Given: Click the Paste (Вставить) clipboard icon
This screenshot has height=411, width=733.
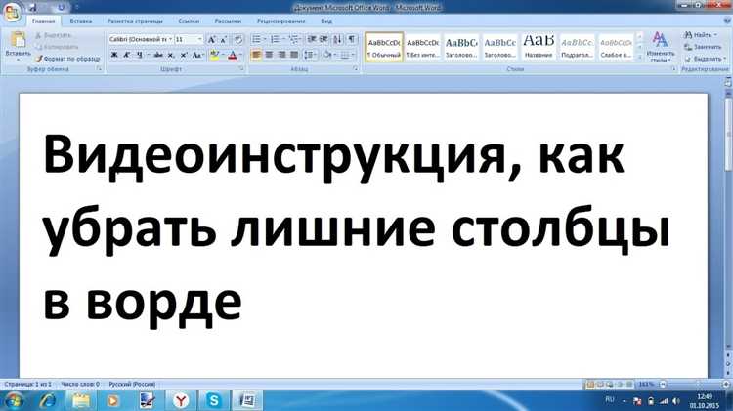Looking at the screenshot, I should point(18,40).
